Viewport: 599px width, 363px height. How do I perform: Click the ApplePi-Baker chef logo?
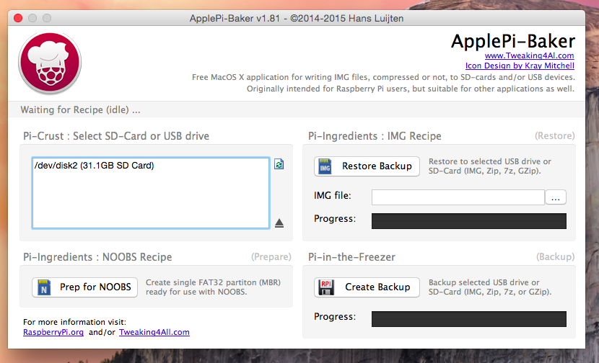point(50,63)
